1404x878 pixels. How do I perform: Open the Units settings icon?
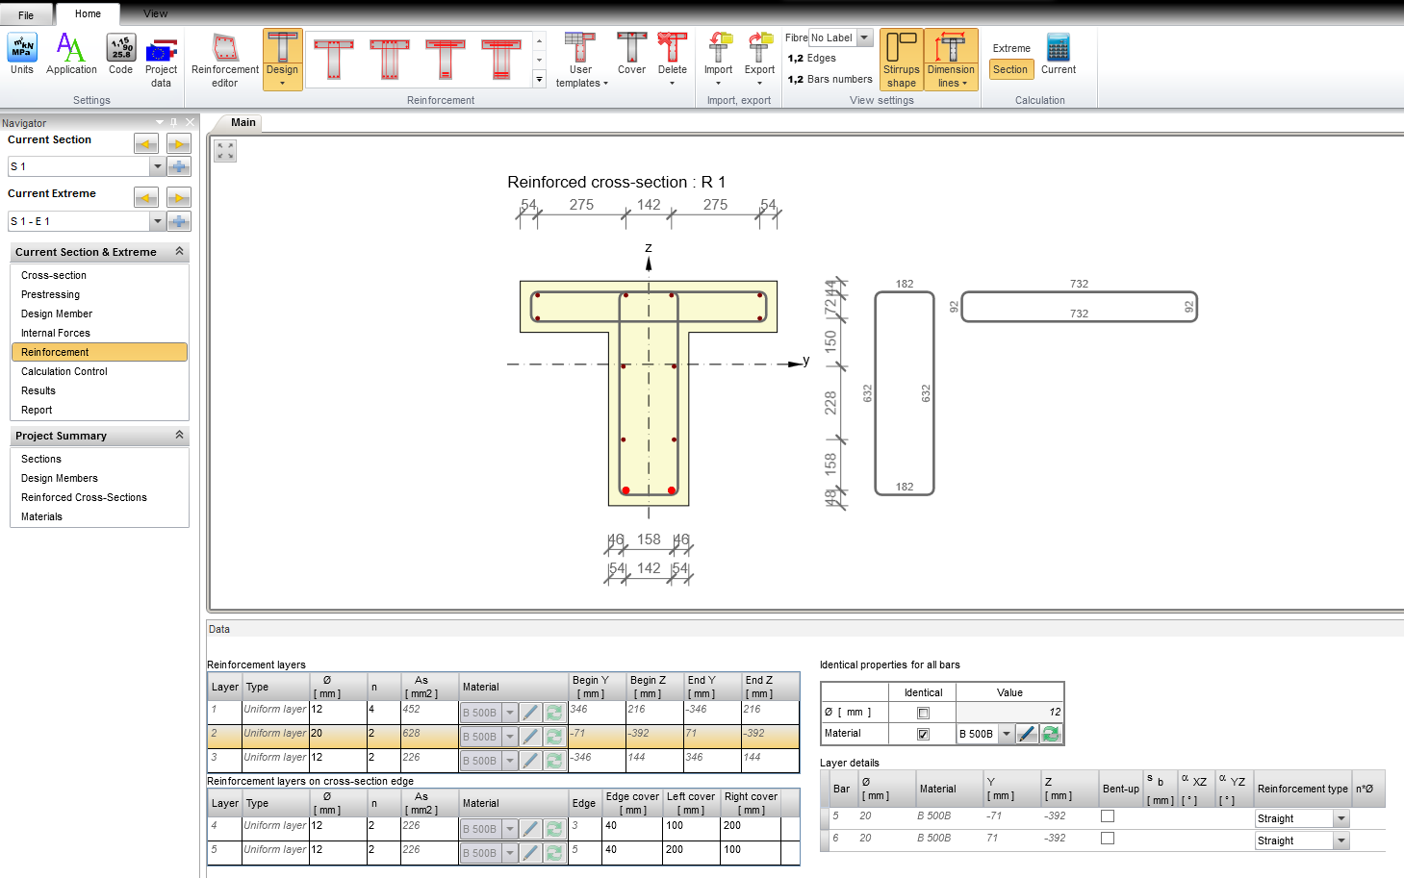21,54
